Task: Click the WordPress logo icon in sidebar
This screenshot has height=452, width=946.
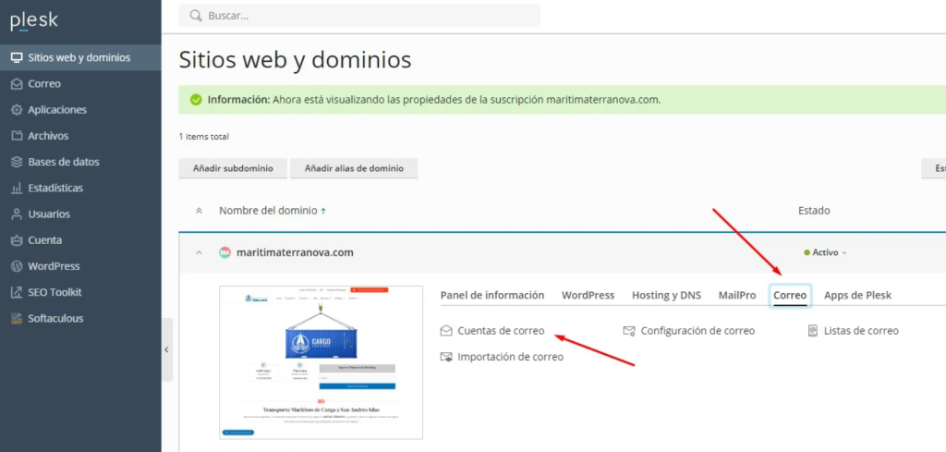Action: click(17, 266)
